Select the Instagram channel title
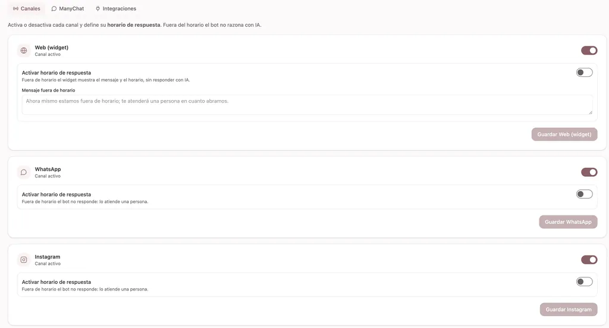The width and height of the screenshot is (609, 328). point(48,257)
